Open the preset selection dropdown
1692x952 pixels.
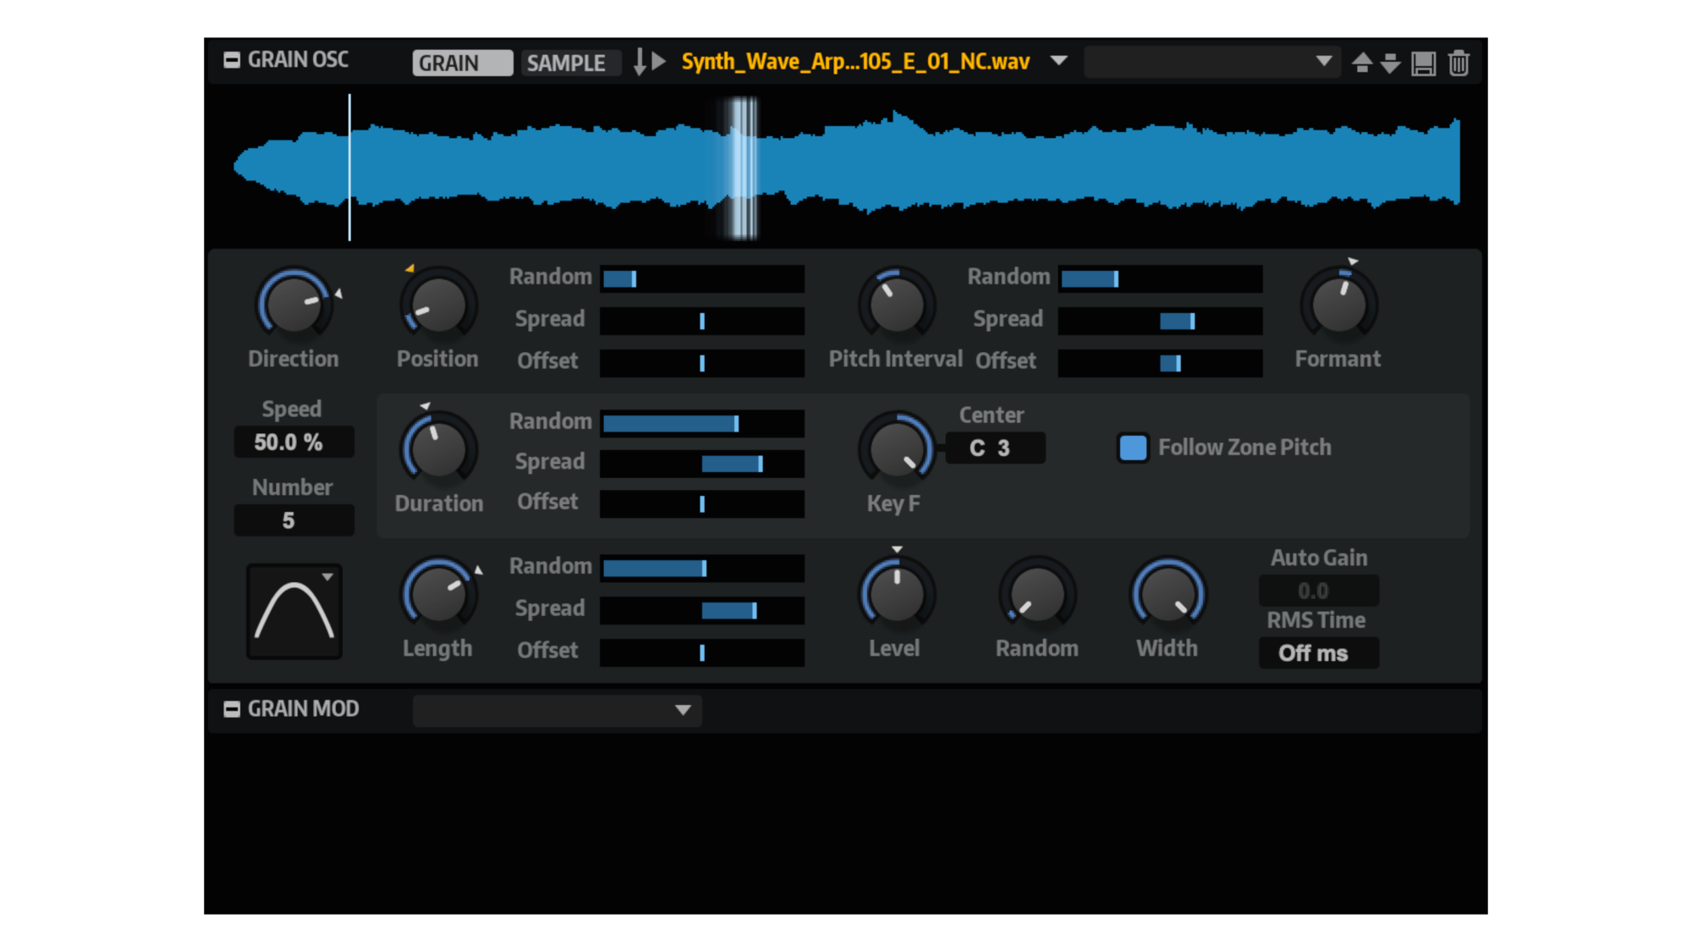1211,62
